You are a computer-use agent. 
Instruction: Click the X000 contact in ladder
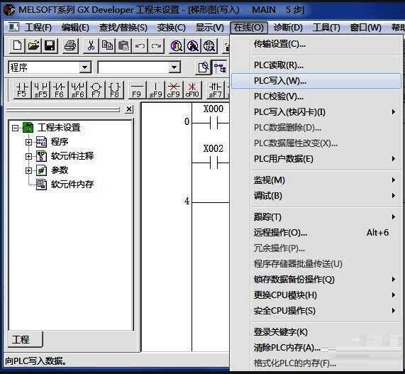pyautogui.click(x=213, y=123)
